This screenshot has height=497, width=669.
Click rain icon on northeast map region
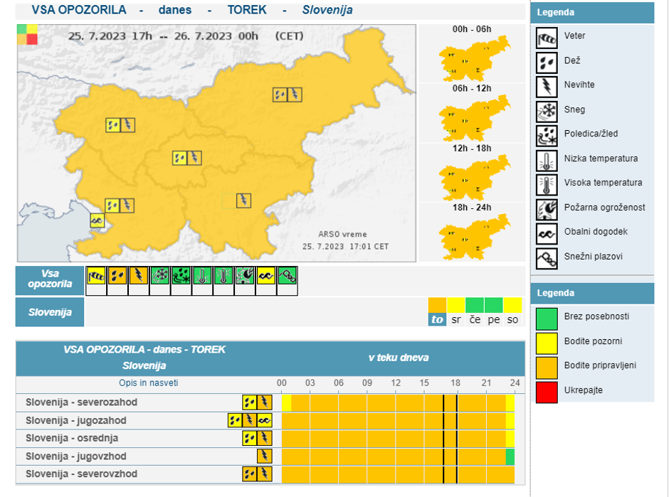pos(280,94)
